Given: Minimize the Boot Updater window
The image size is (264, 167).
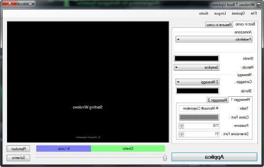Looking at the screenshot, I should tap(31, 4).
